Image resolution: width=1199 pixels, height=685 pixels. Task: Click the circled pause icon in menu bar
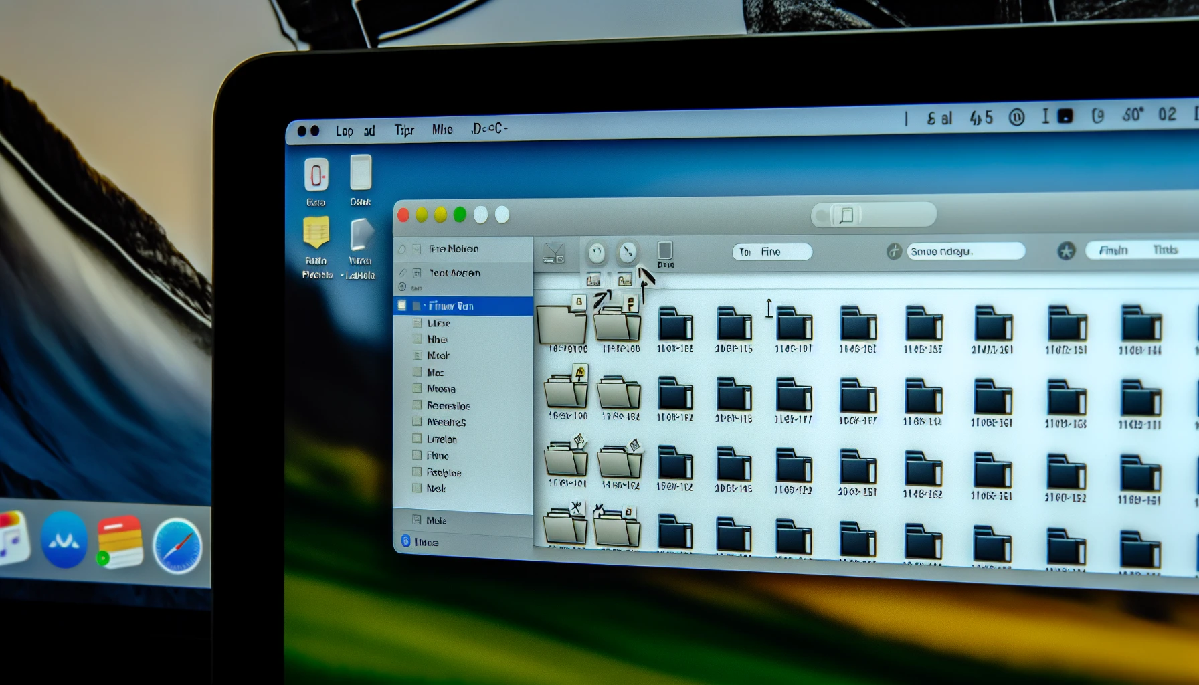(1016, 118)
